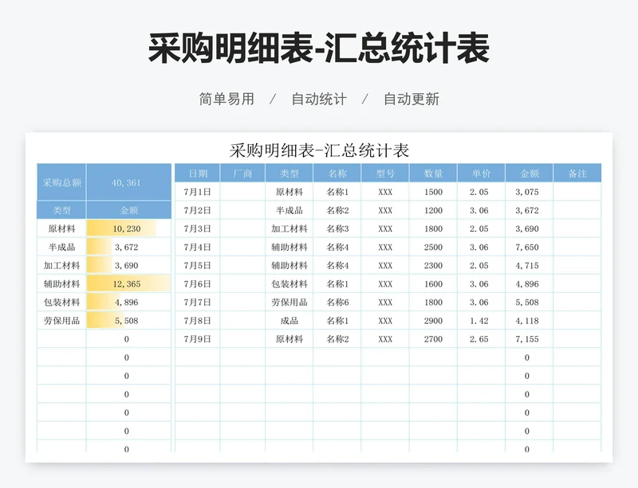Click the 型号 XXX cell in 7月1日 row
This screenshot has width=638, height=488.
tap(385, 192)
